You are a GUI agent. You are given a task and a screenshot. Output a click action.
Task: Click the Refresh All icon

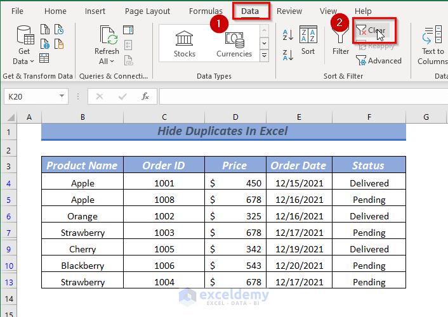pyautogui.click(x=108, y=36)
